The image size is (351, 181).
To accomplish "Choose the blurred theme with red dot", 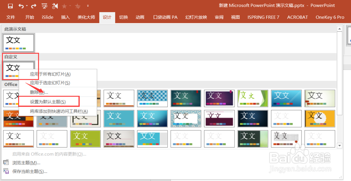I will click(x=286, y=139).
